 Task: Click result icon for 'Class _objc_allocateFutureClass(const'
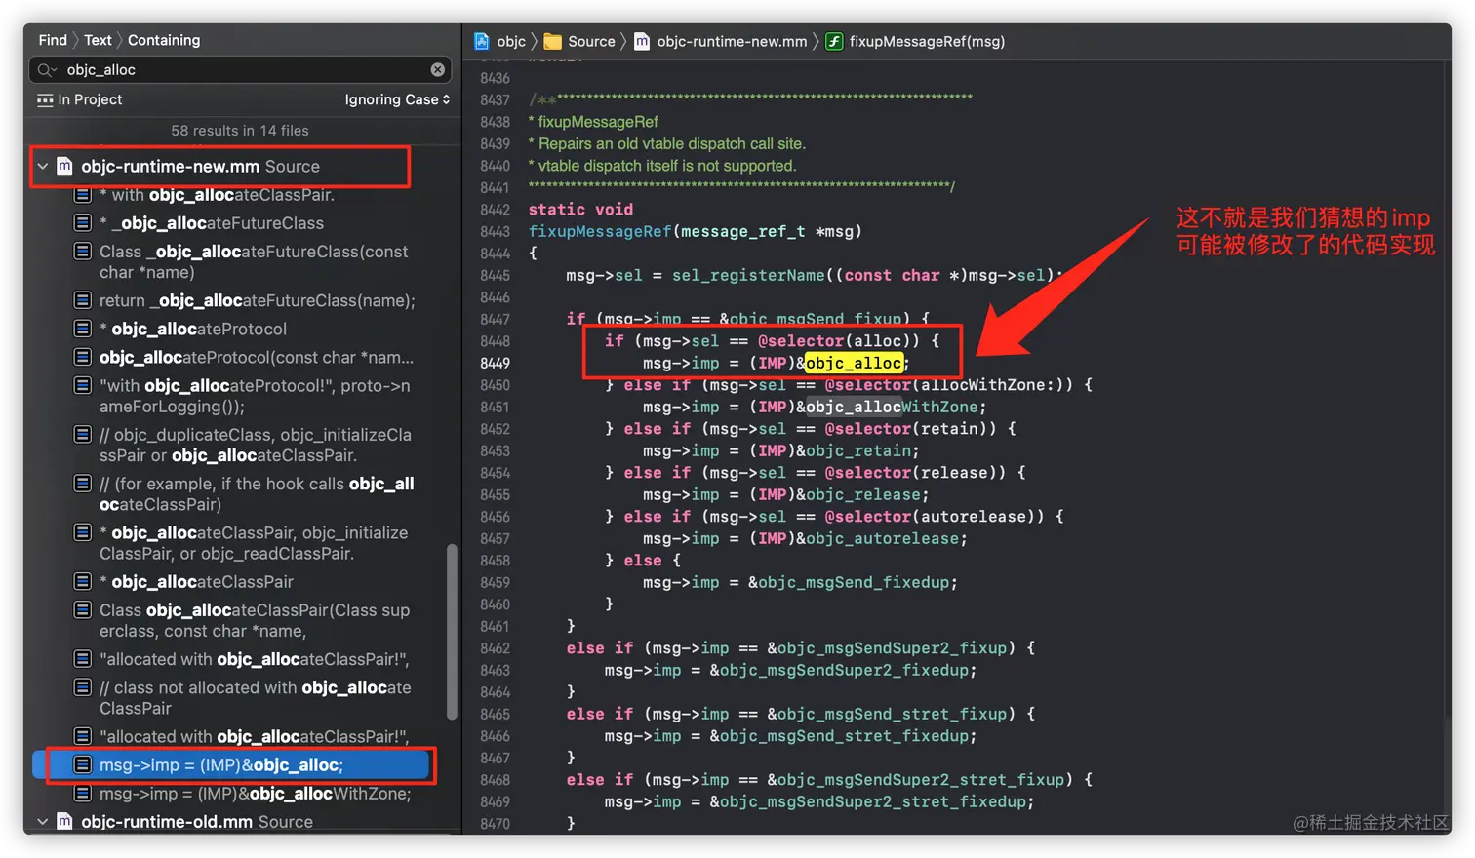pyautogui.click(x=83, y=252)
